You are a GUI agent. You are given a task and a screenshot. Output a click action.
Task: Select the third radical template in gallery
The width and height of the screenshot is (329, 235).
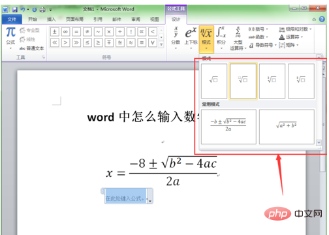272,81
